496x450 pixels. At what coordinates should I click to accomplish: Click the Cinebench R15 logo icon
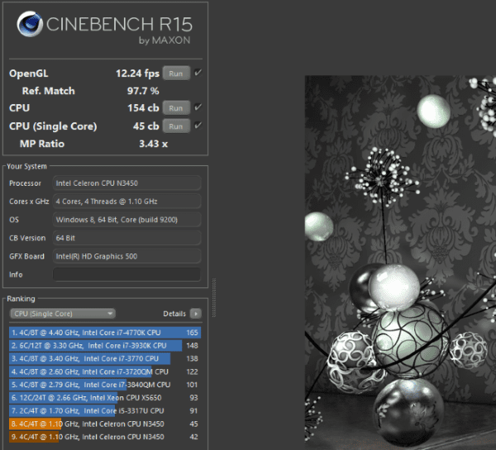[x=30, y=24]
